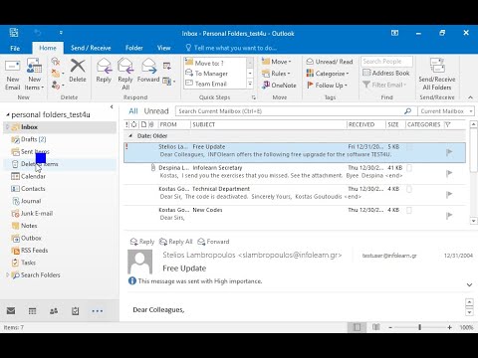Toggle Unread/Read status
This screenshot has height=358, width=478.
pyautogui.click(x=330, y=62)
